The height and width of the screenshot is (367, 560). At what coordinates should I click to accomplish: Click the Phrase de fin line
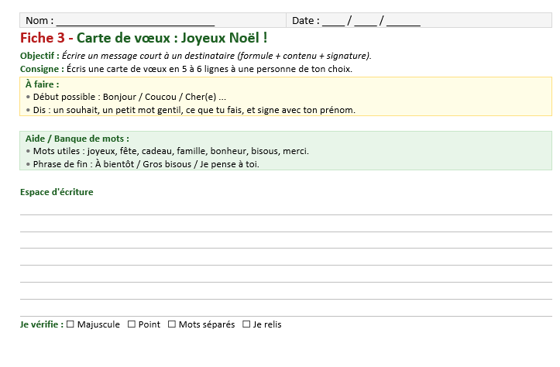[x=144, y=164]
